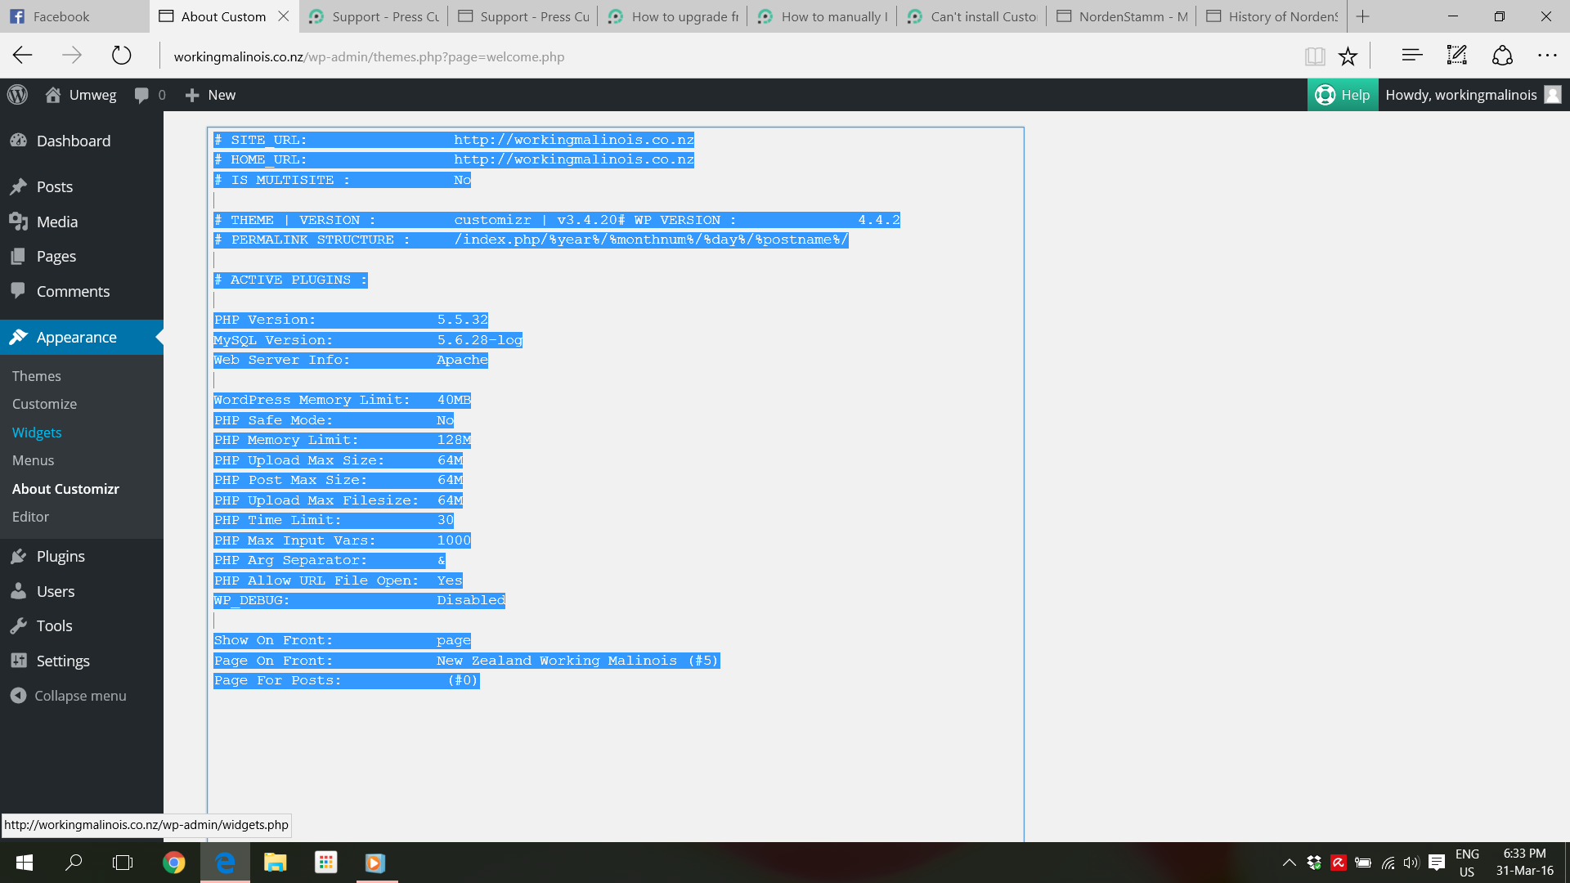Go to Settings in sidebar
The height and width of the screenshot is (883, 1570).
click(63, 661)
